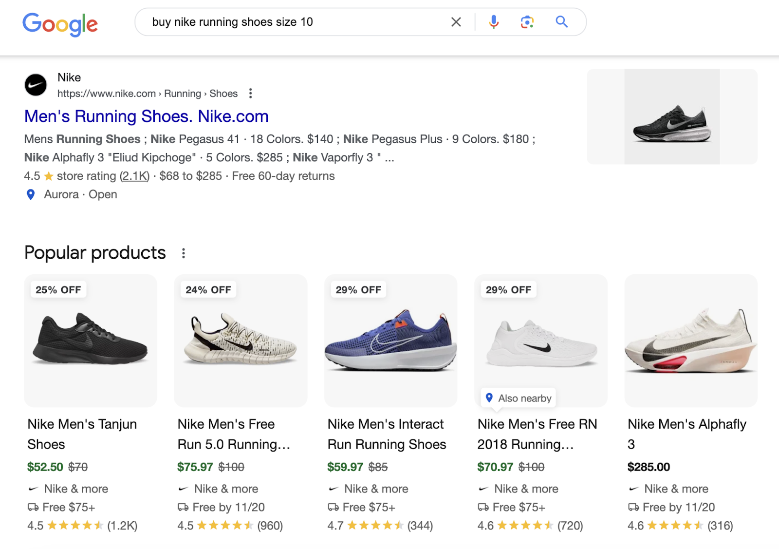Image resolution: width=779 pixels, height=549 pixels.
Task: Open Google Lens image search
Action: click(526, 22)
